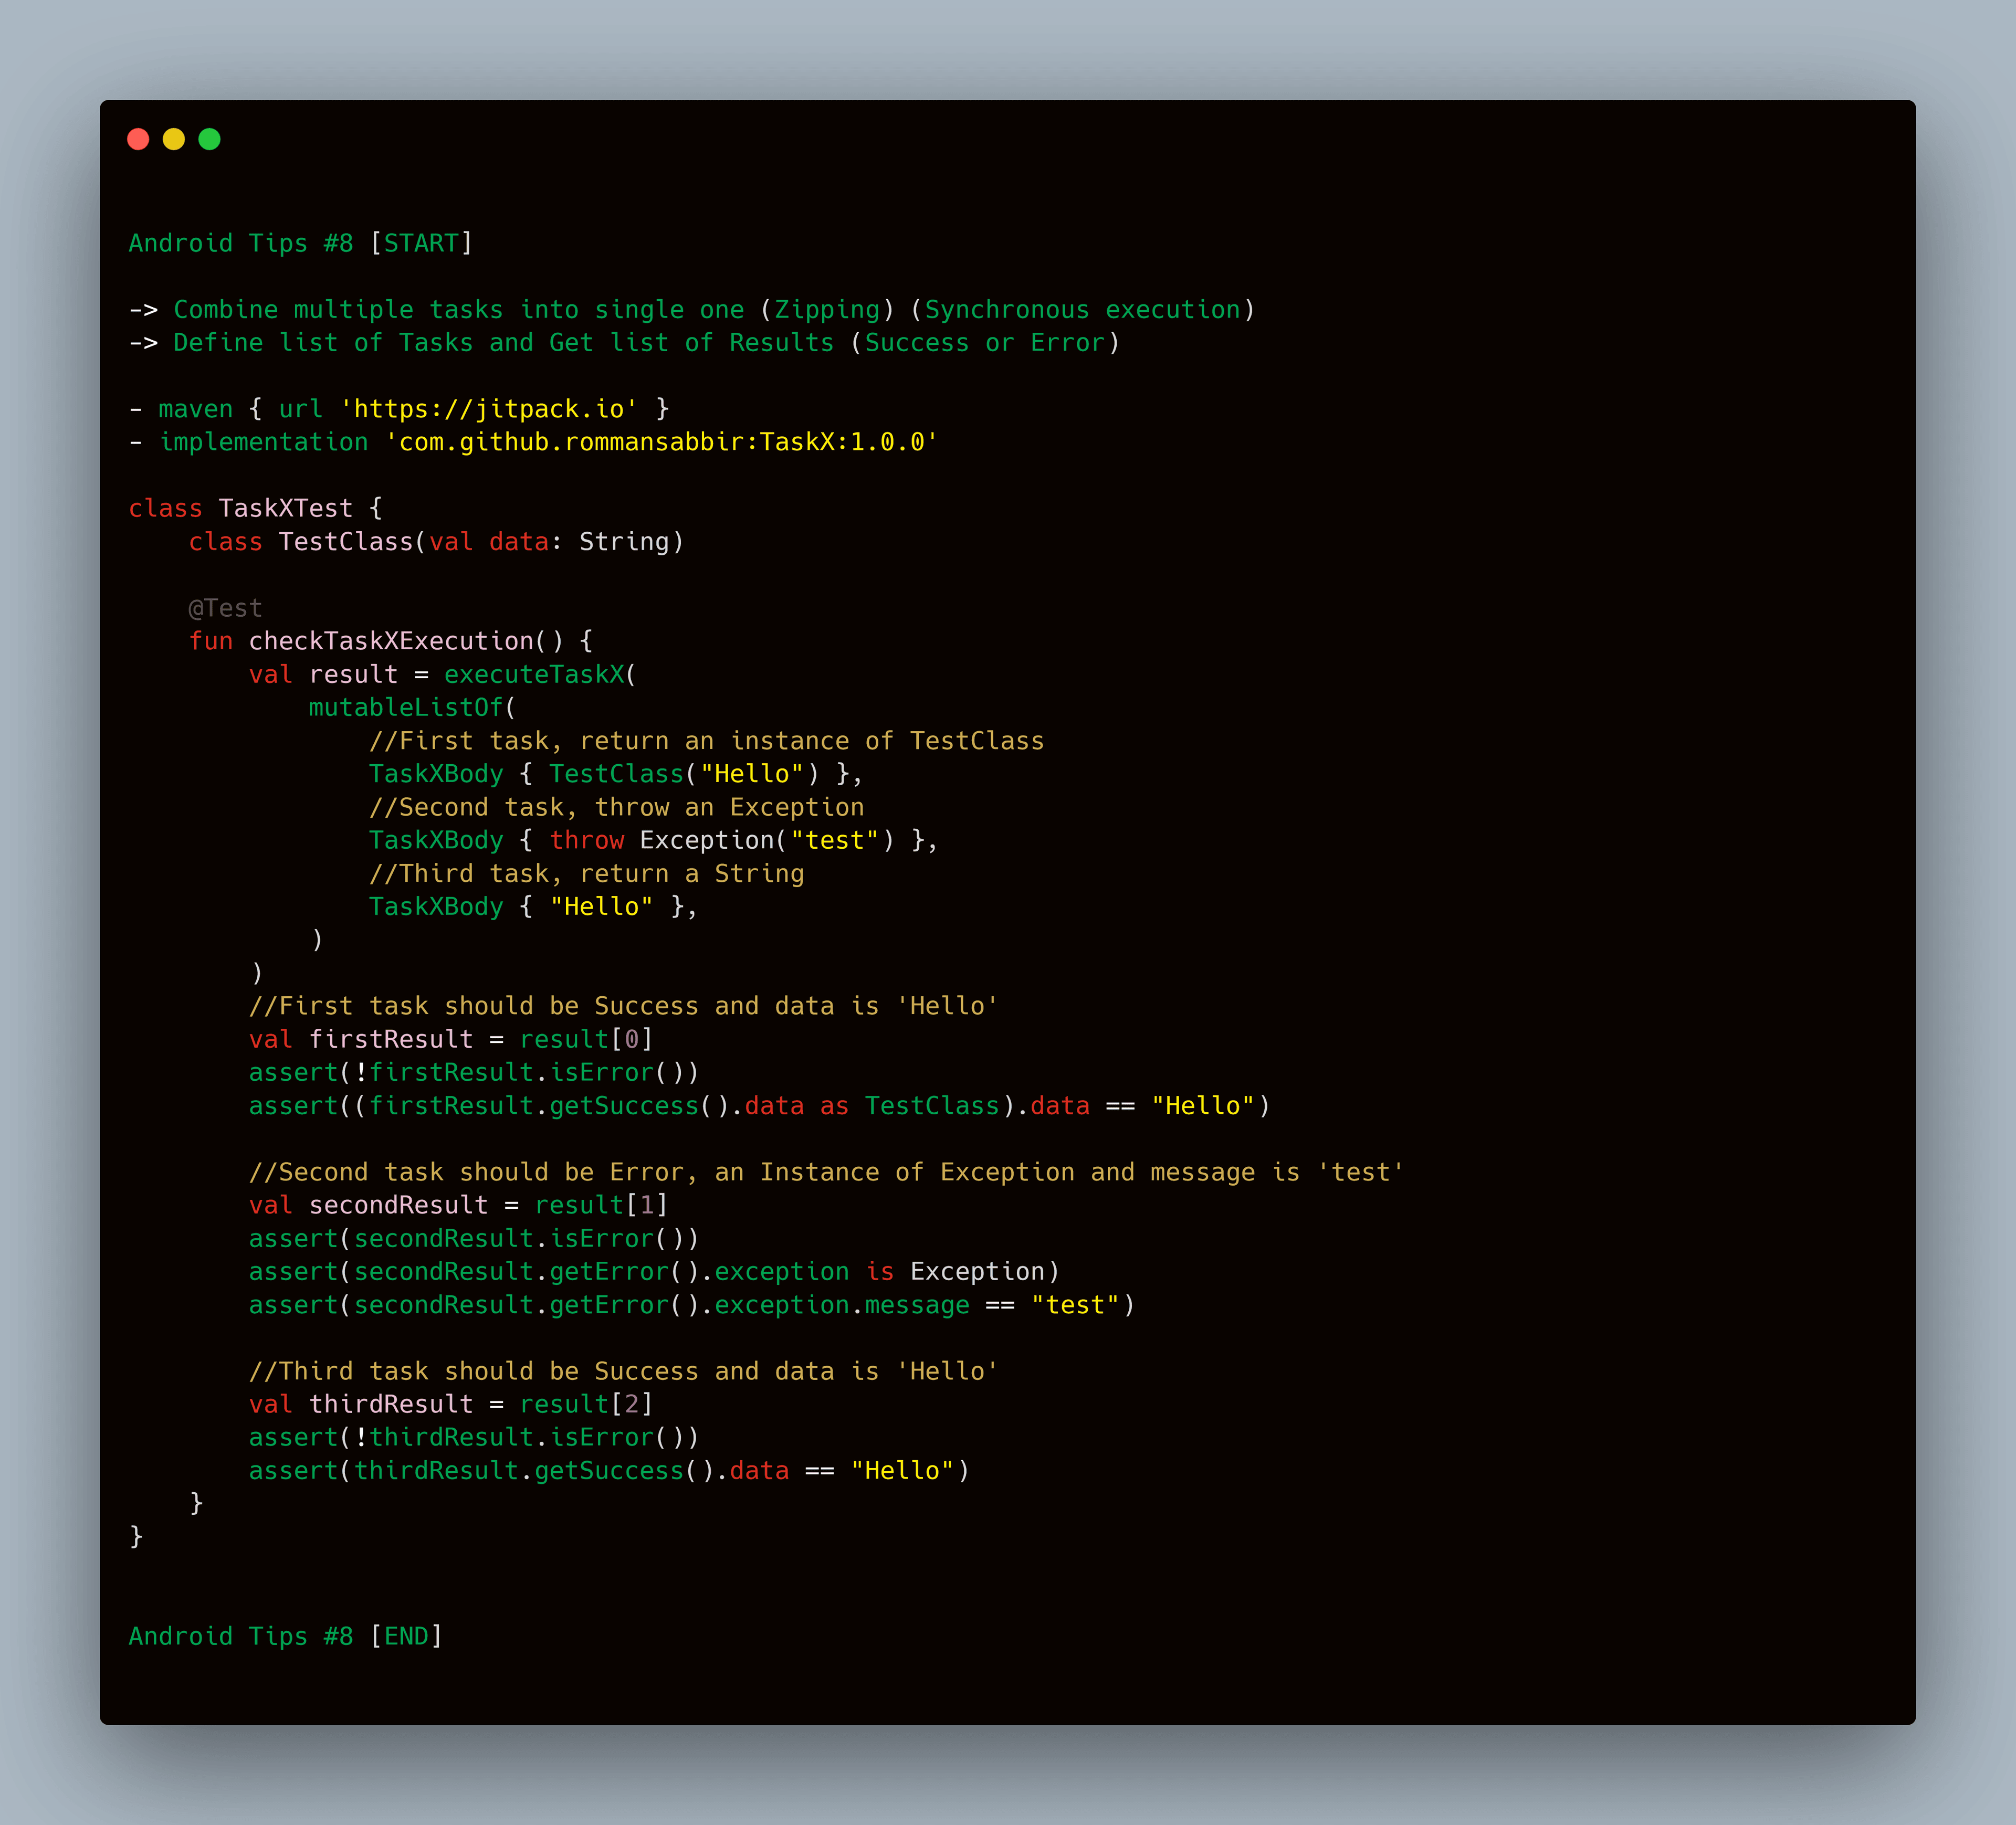Click the red close window dot

click(138, 139)
